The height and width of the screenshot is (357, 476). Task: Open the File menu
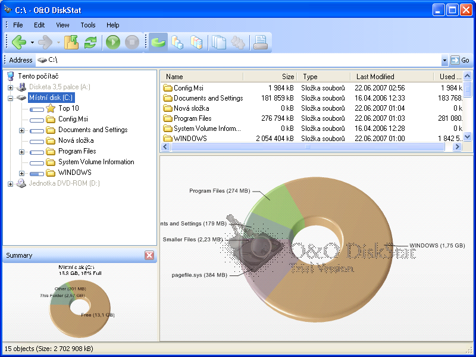pos(18,25)
